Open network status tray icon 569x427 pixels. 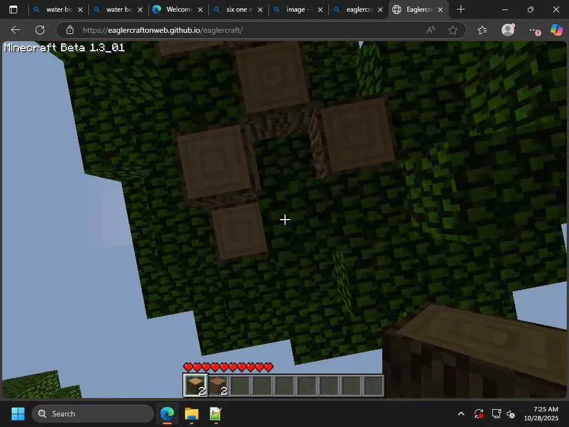click(496, 414)
